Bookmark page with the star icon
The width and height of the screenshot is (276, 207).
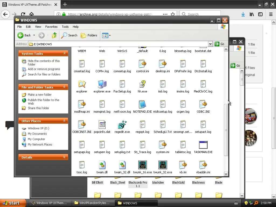(173, 14)
